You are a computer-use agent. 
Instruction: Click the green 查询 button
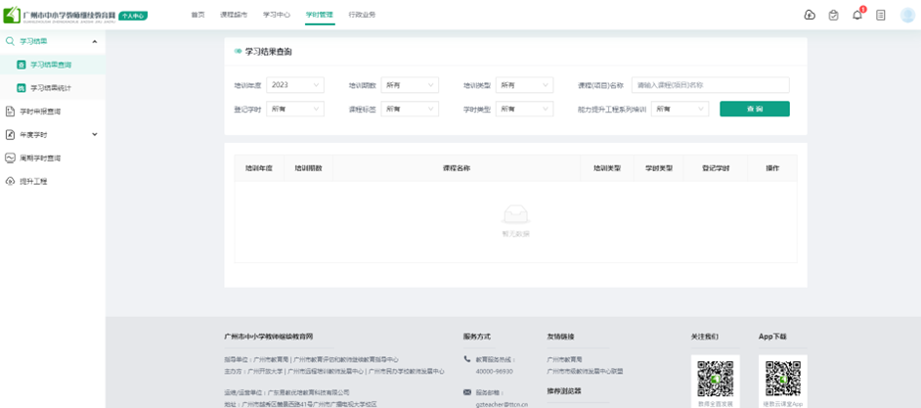pos(755,109)
